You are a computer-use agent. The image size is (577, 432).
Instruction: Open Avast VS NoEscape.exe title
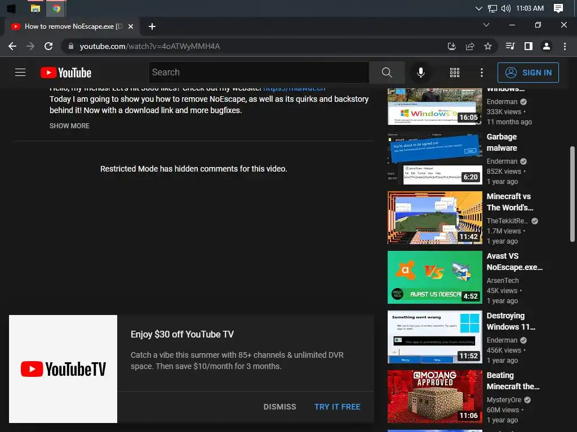pos(514,262)
